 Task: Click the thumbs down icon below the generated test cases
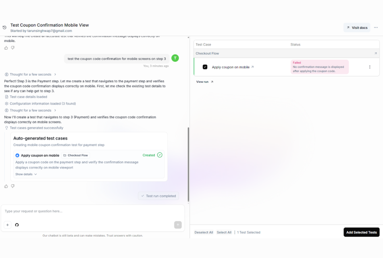click(x=13, y=186)
